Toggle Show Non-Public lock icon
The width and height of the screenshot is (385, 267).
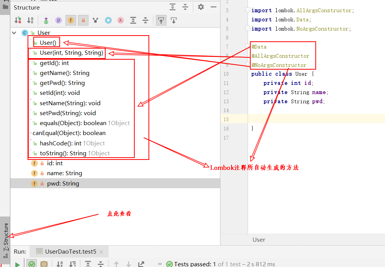[x=83, y=20]
